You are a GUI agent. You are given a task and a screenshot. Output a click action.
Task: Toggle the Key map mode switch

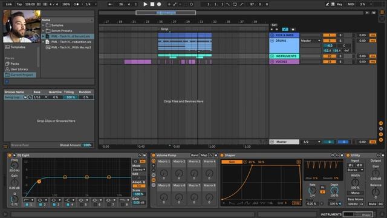[x=340, y=4]
